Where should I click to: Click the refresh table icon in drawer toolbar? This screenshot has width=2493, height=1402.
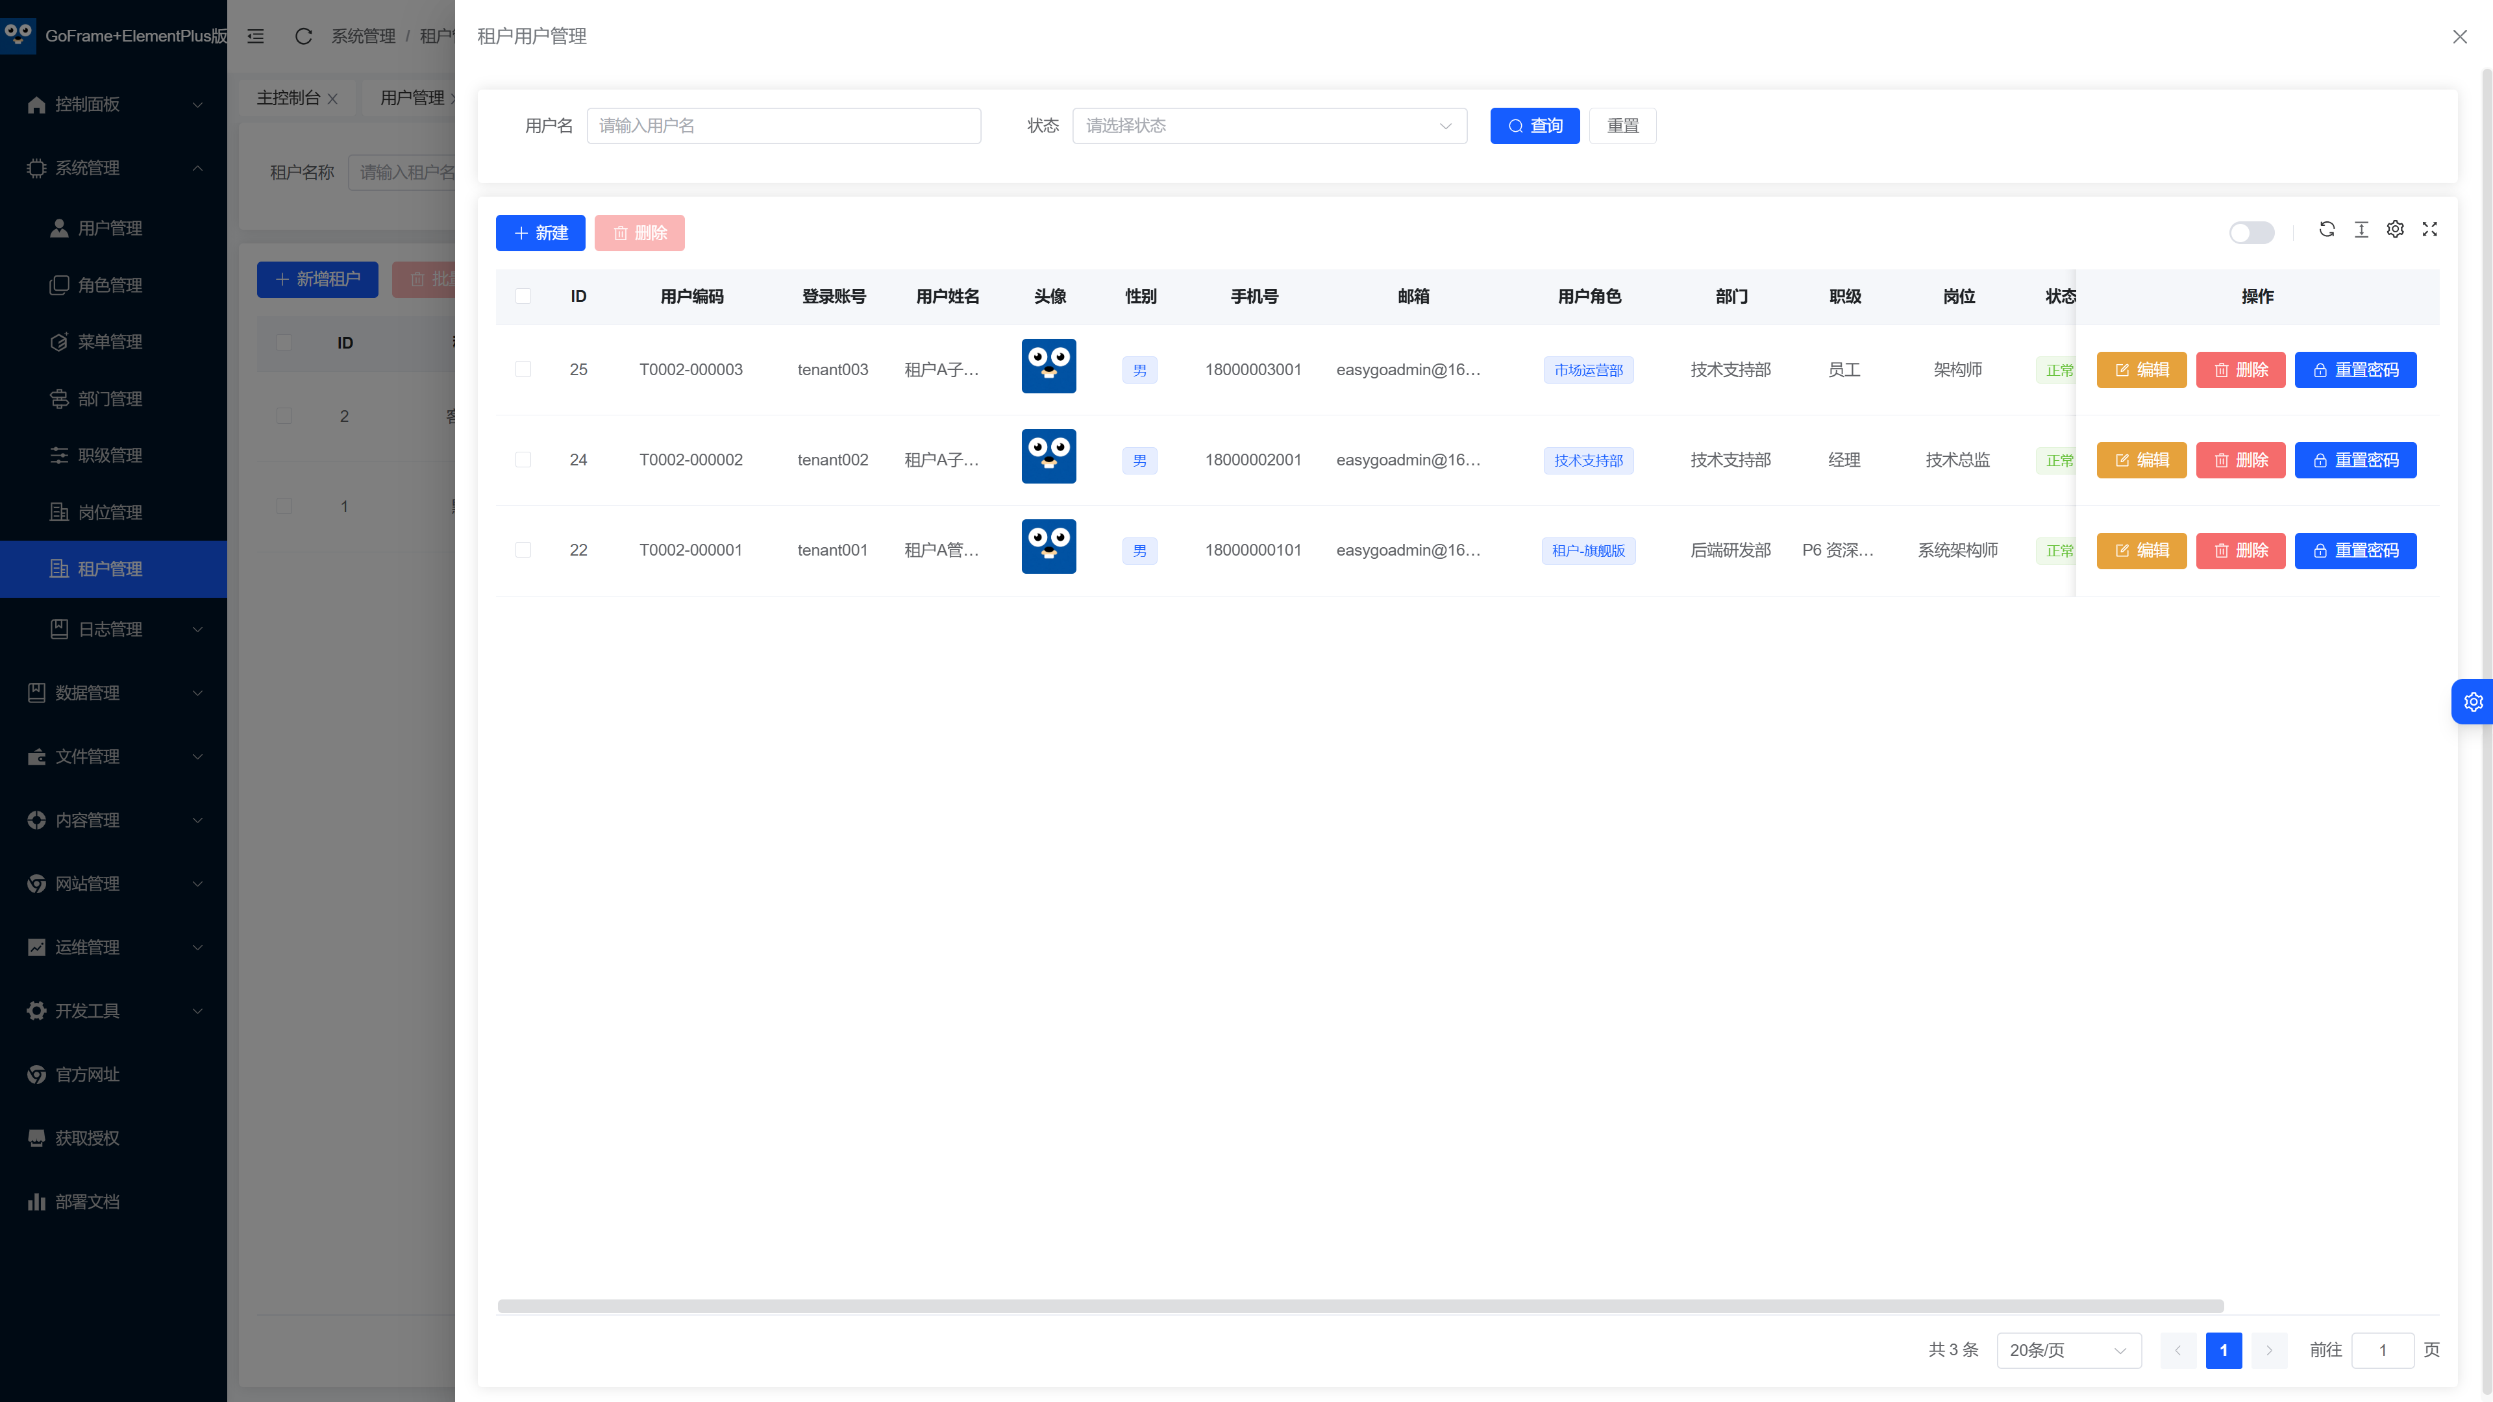(x=2327, y=229)
